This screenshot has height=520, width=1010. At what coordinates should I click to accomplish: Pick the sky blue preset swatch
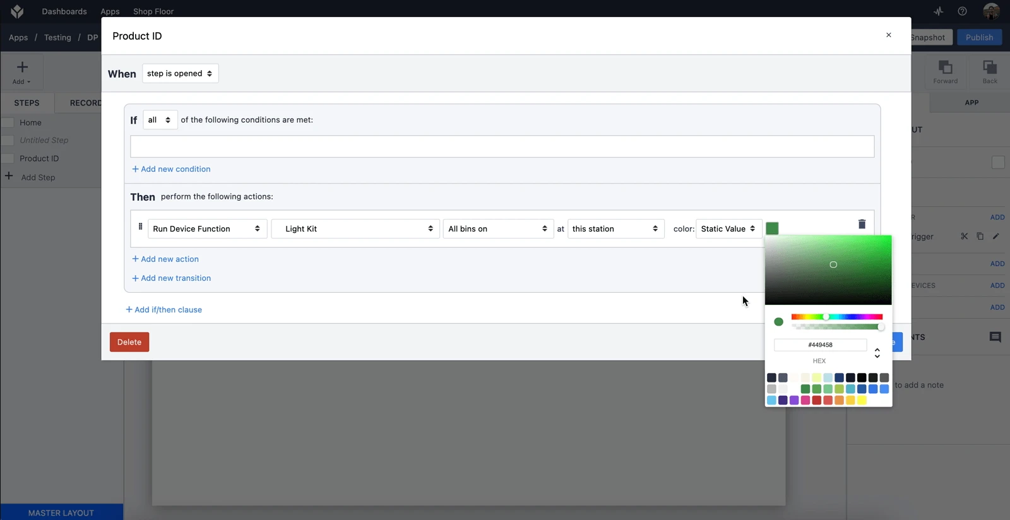(771, 400)
